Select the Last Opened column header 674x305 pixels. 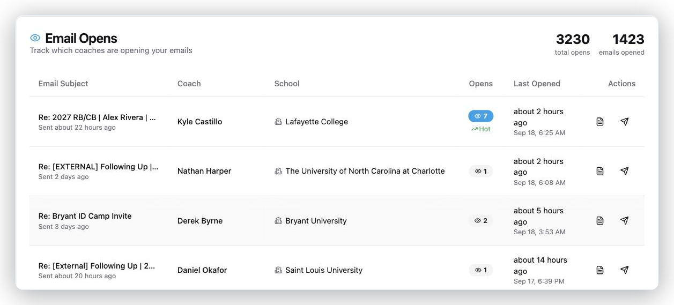pyautogui.click(x=537, y=84)
